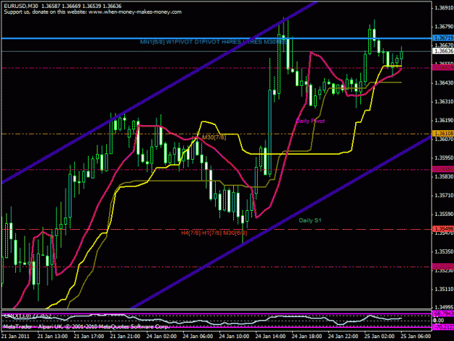Click the orange 1.36108 price tag
Image resolution: width=454 pixels, height=341 pixels.
click(x=443, y=133)
